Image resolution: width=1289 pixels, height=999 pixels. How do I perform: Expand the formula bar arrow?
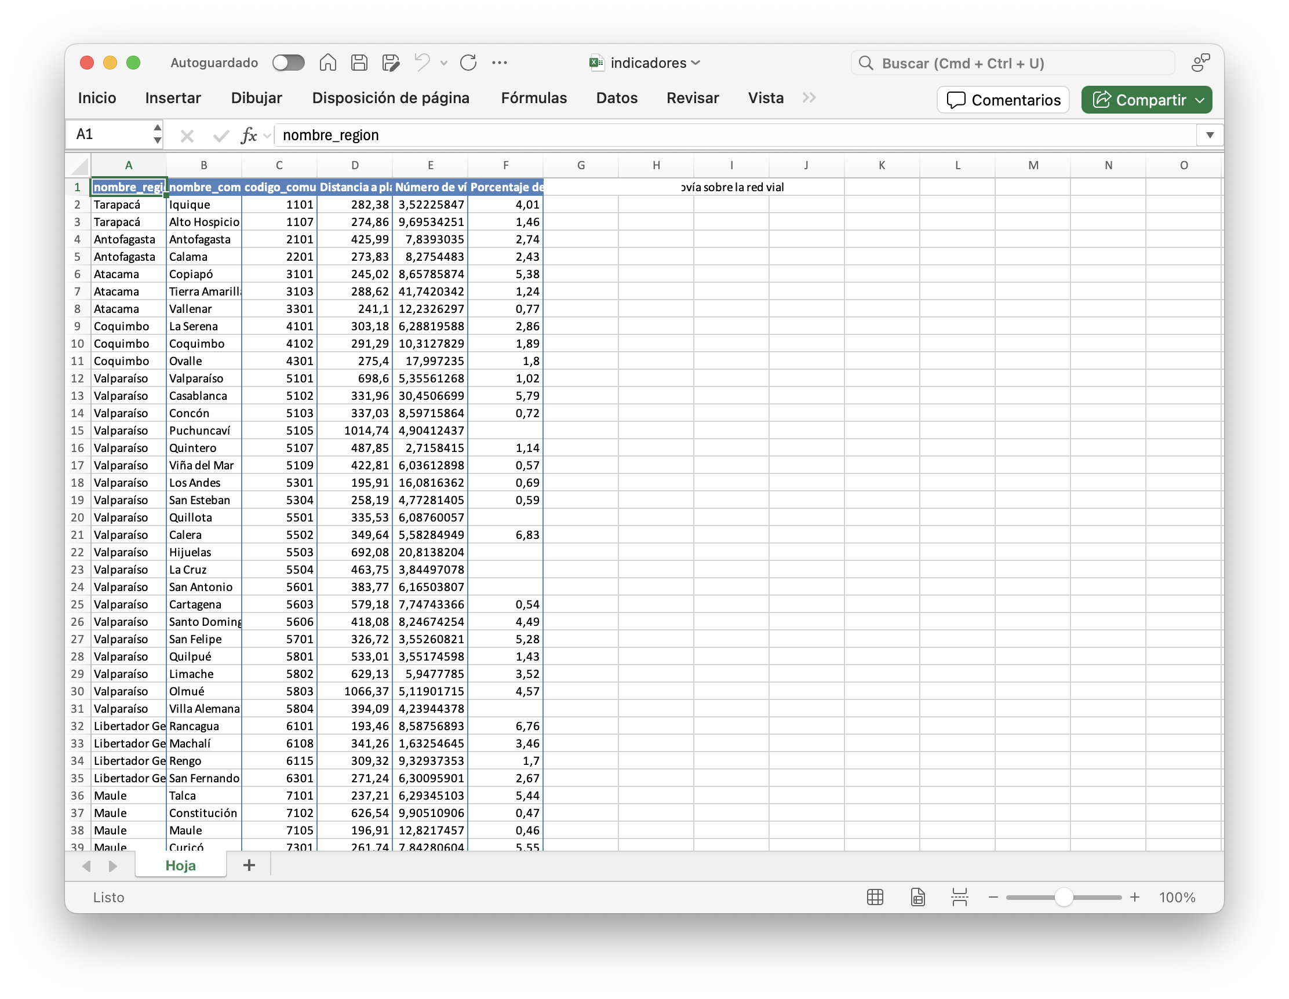click(1210, 135)
